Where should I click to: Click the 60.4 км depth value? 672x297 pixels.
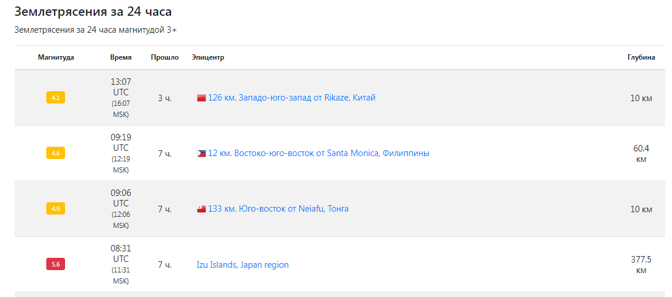click(x=641, y=154)
